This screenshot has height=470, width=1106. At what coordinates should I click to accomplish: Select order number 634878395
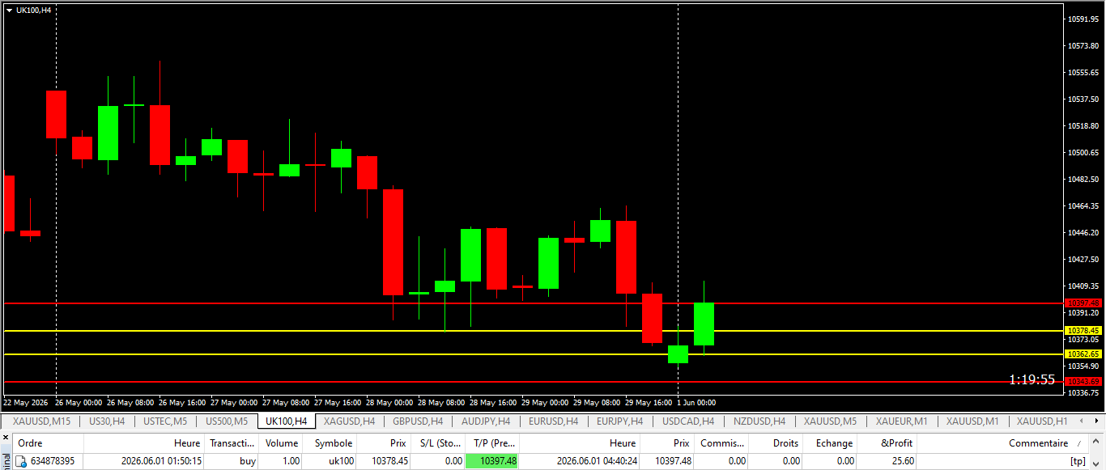[x=53, y=461]
